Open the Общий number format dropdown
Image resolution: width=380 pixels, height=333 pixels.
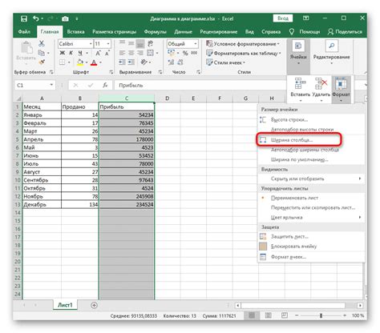click(196, 44)
